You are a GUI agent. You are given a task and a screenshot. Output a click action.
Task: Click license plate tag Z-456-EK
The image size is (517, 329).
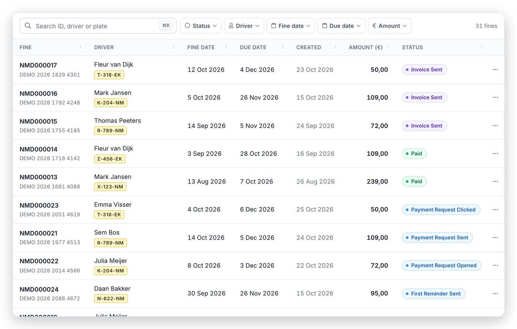click(110, 159)
